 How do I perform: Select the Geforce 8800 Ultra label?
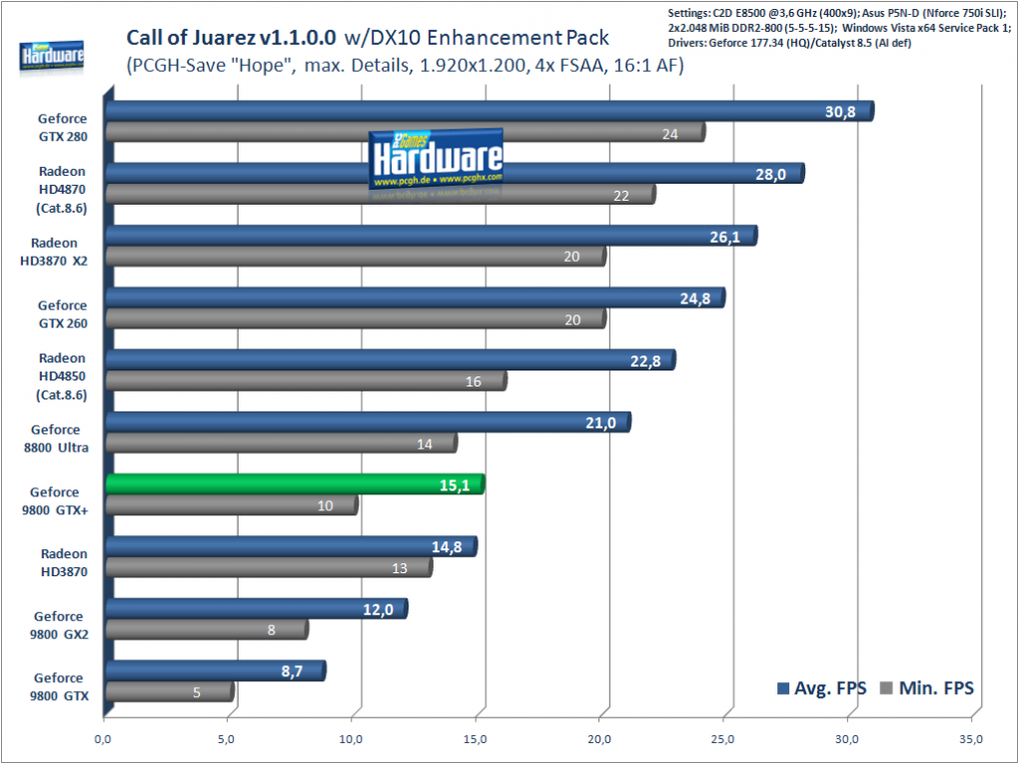[56, 438]
